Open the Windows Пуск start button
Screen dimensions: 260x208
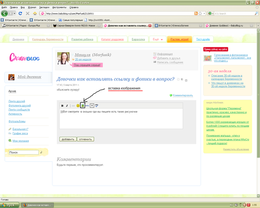(9, 205)
